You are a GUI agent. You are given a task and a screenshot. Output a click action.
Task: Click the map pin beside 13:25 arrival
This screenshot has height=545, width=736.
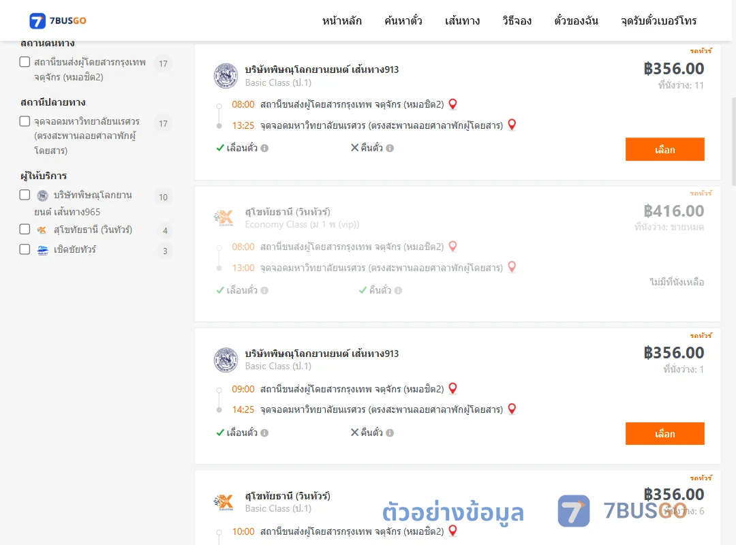pos(512,125)
